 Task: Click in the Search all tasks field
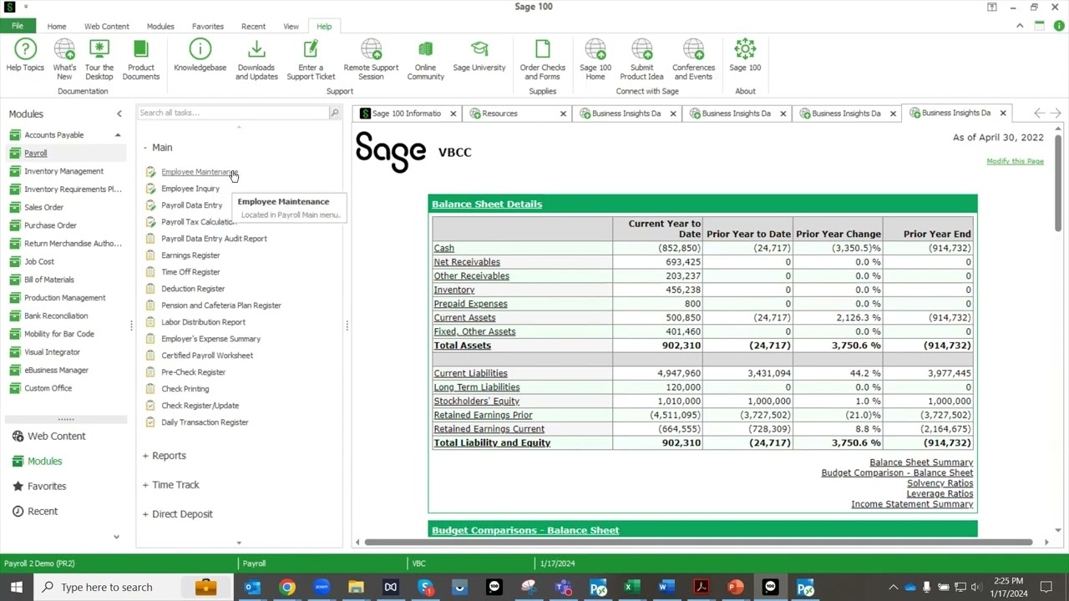232,113
